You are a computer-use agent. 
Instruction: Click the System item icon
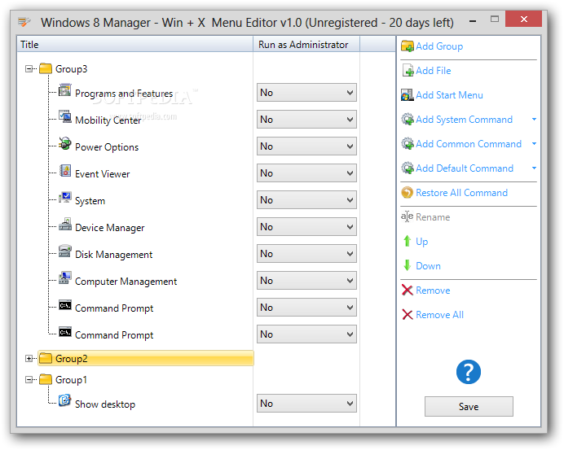pyautogui.click(x=64, y=197)
